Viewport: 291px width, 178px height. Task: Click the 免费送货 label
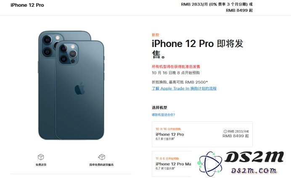[41, 165]
